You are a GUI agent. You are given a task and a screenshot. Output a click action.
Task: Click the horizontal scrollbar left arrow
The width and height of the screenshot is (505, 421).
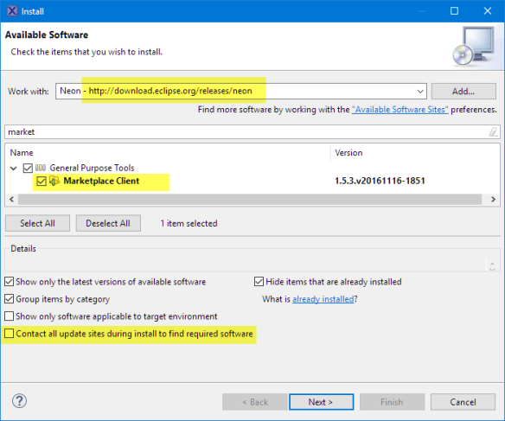click(x=11, y=199)
